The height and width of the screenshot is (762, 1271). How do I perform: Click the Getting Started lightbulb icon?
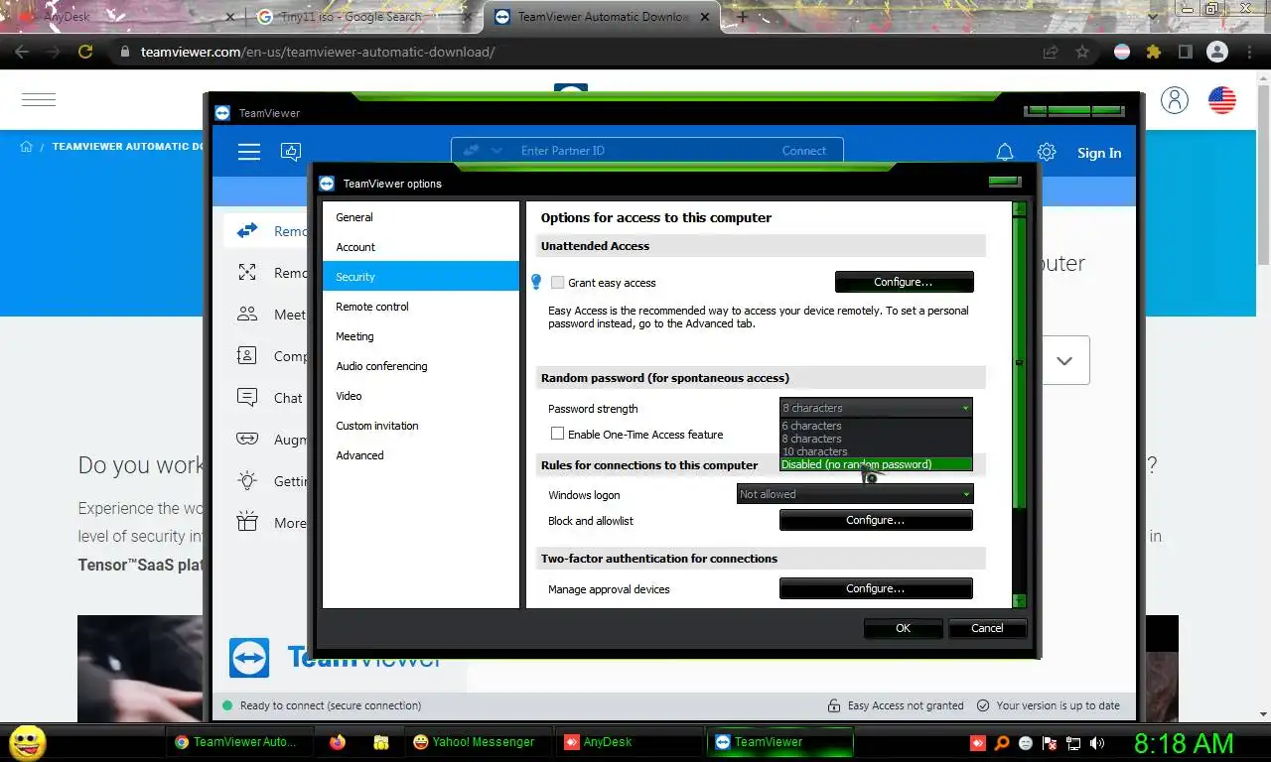pyautogui.click(x=247, y=481)
